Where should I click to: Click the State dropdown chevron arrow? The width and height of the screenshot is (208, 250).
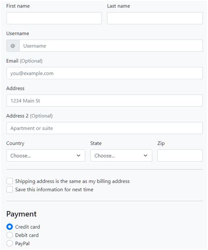coord(145,155)
